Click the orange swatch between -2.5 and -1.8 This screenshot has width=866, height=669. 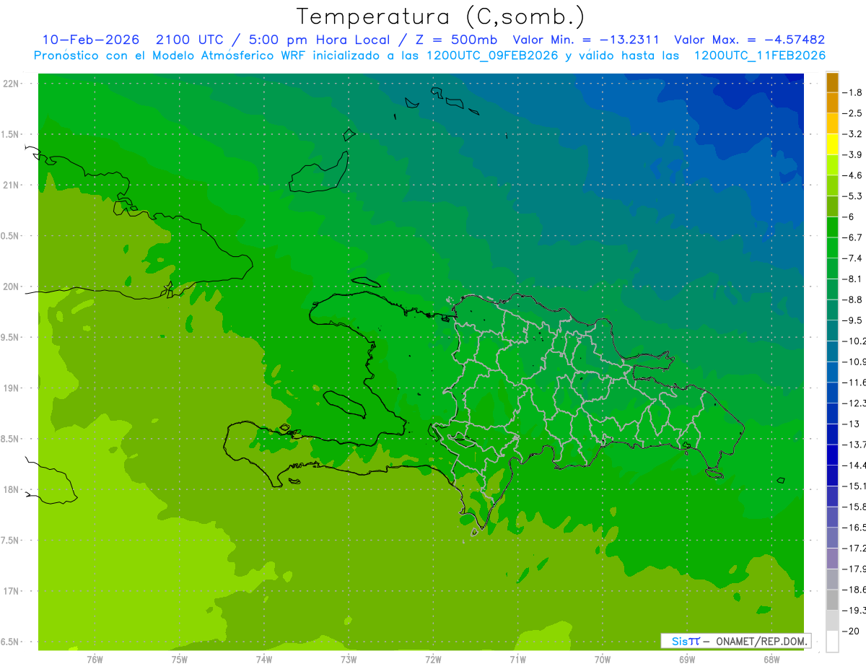tap(832, 102)
